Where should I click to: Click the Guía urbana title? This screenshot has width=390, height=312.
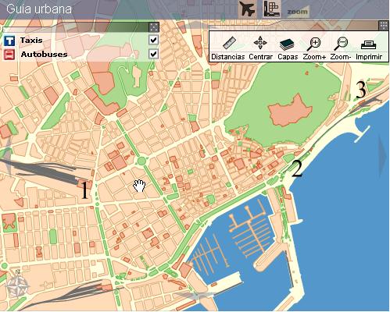point(39,9)
